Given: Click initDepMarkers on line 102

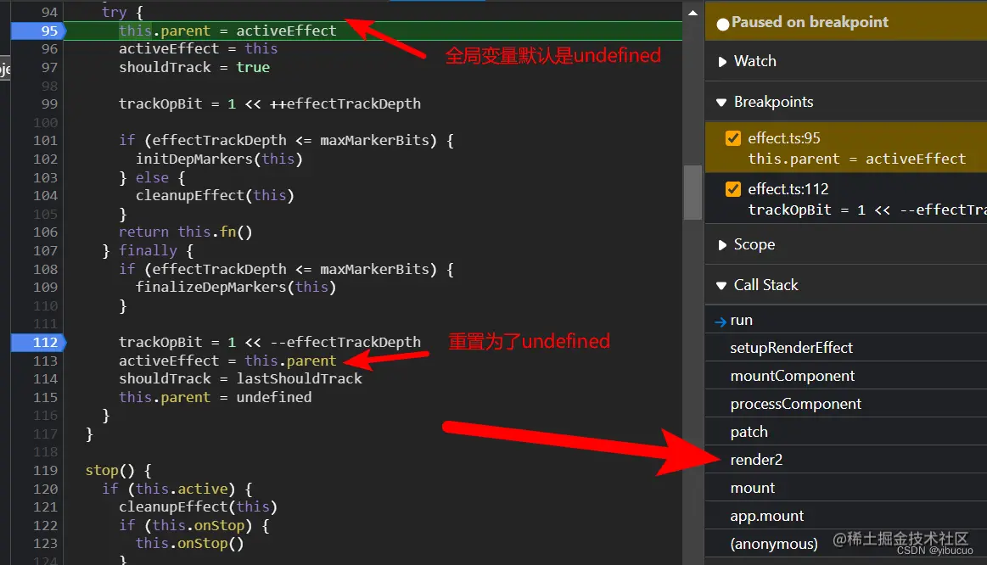Looking at the screenshot, I should [x=193, y=159].
